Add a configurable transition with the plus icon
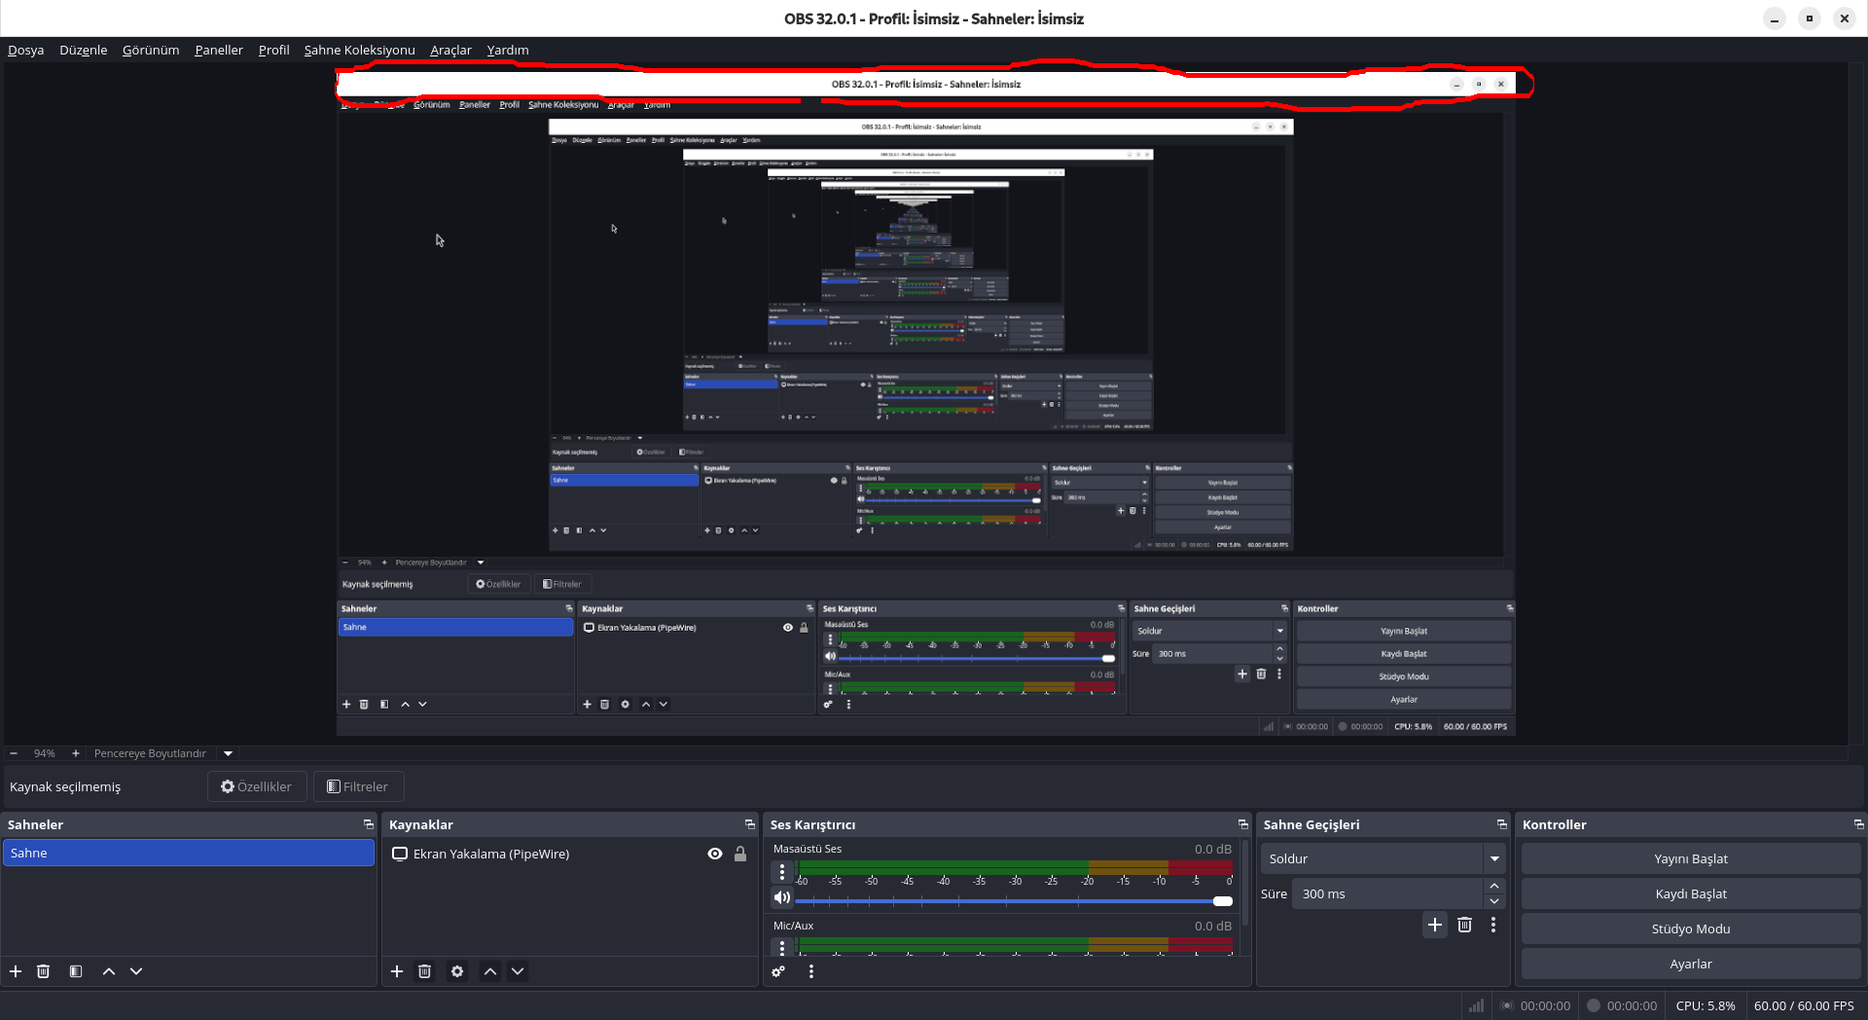Screen dimensions: 1868x1020 coord(1435,925)
